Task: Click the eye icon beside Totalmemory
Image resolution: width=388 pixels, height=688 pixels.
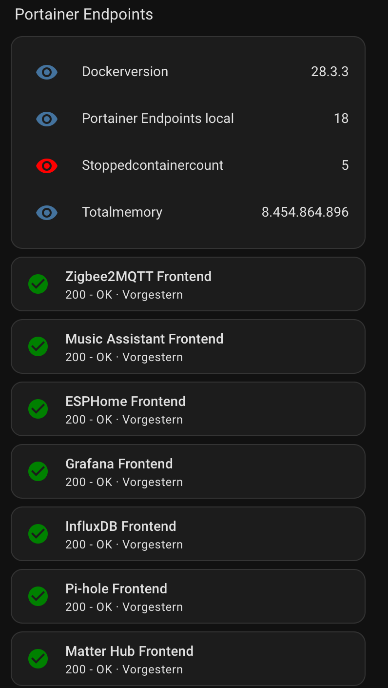Action: coord(47,213)
